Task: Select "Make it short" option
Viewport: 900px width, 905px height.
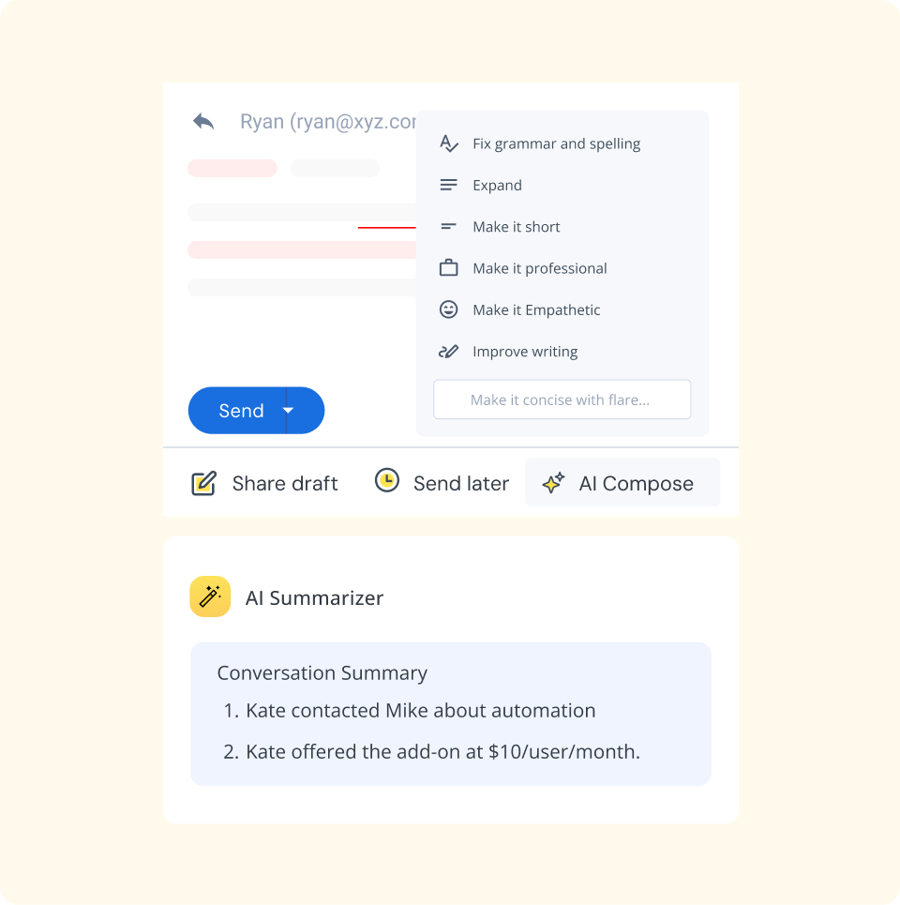Action: coord(517,227)
